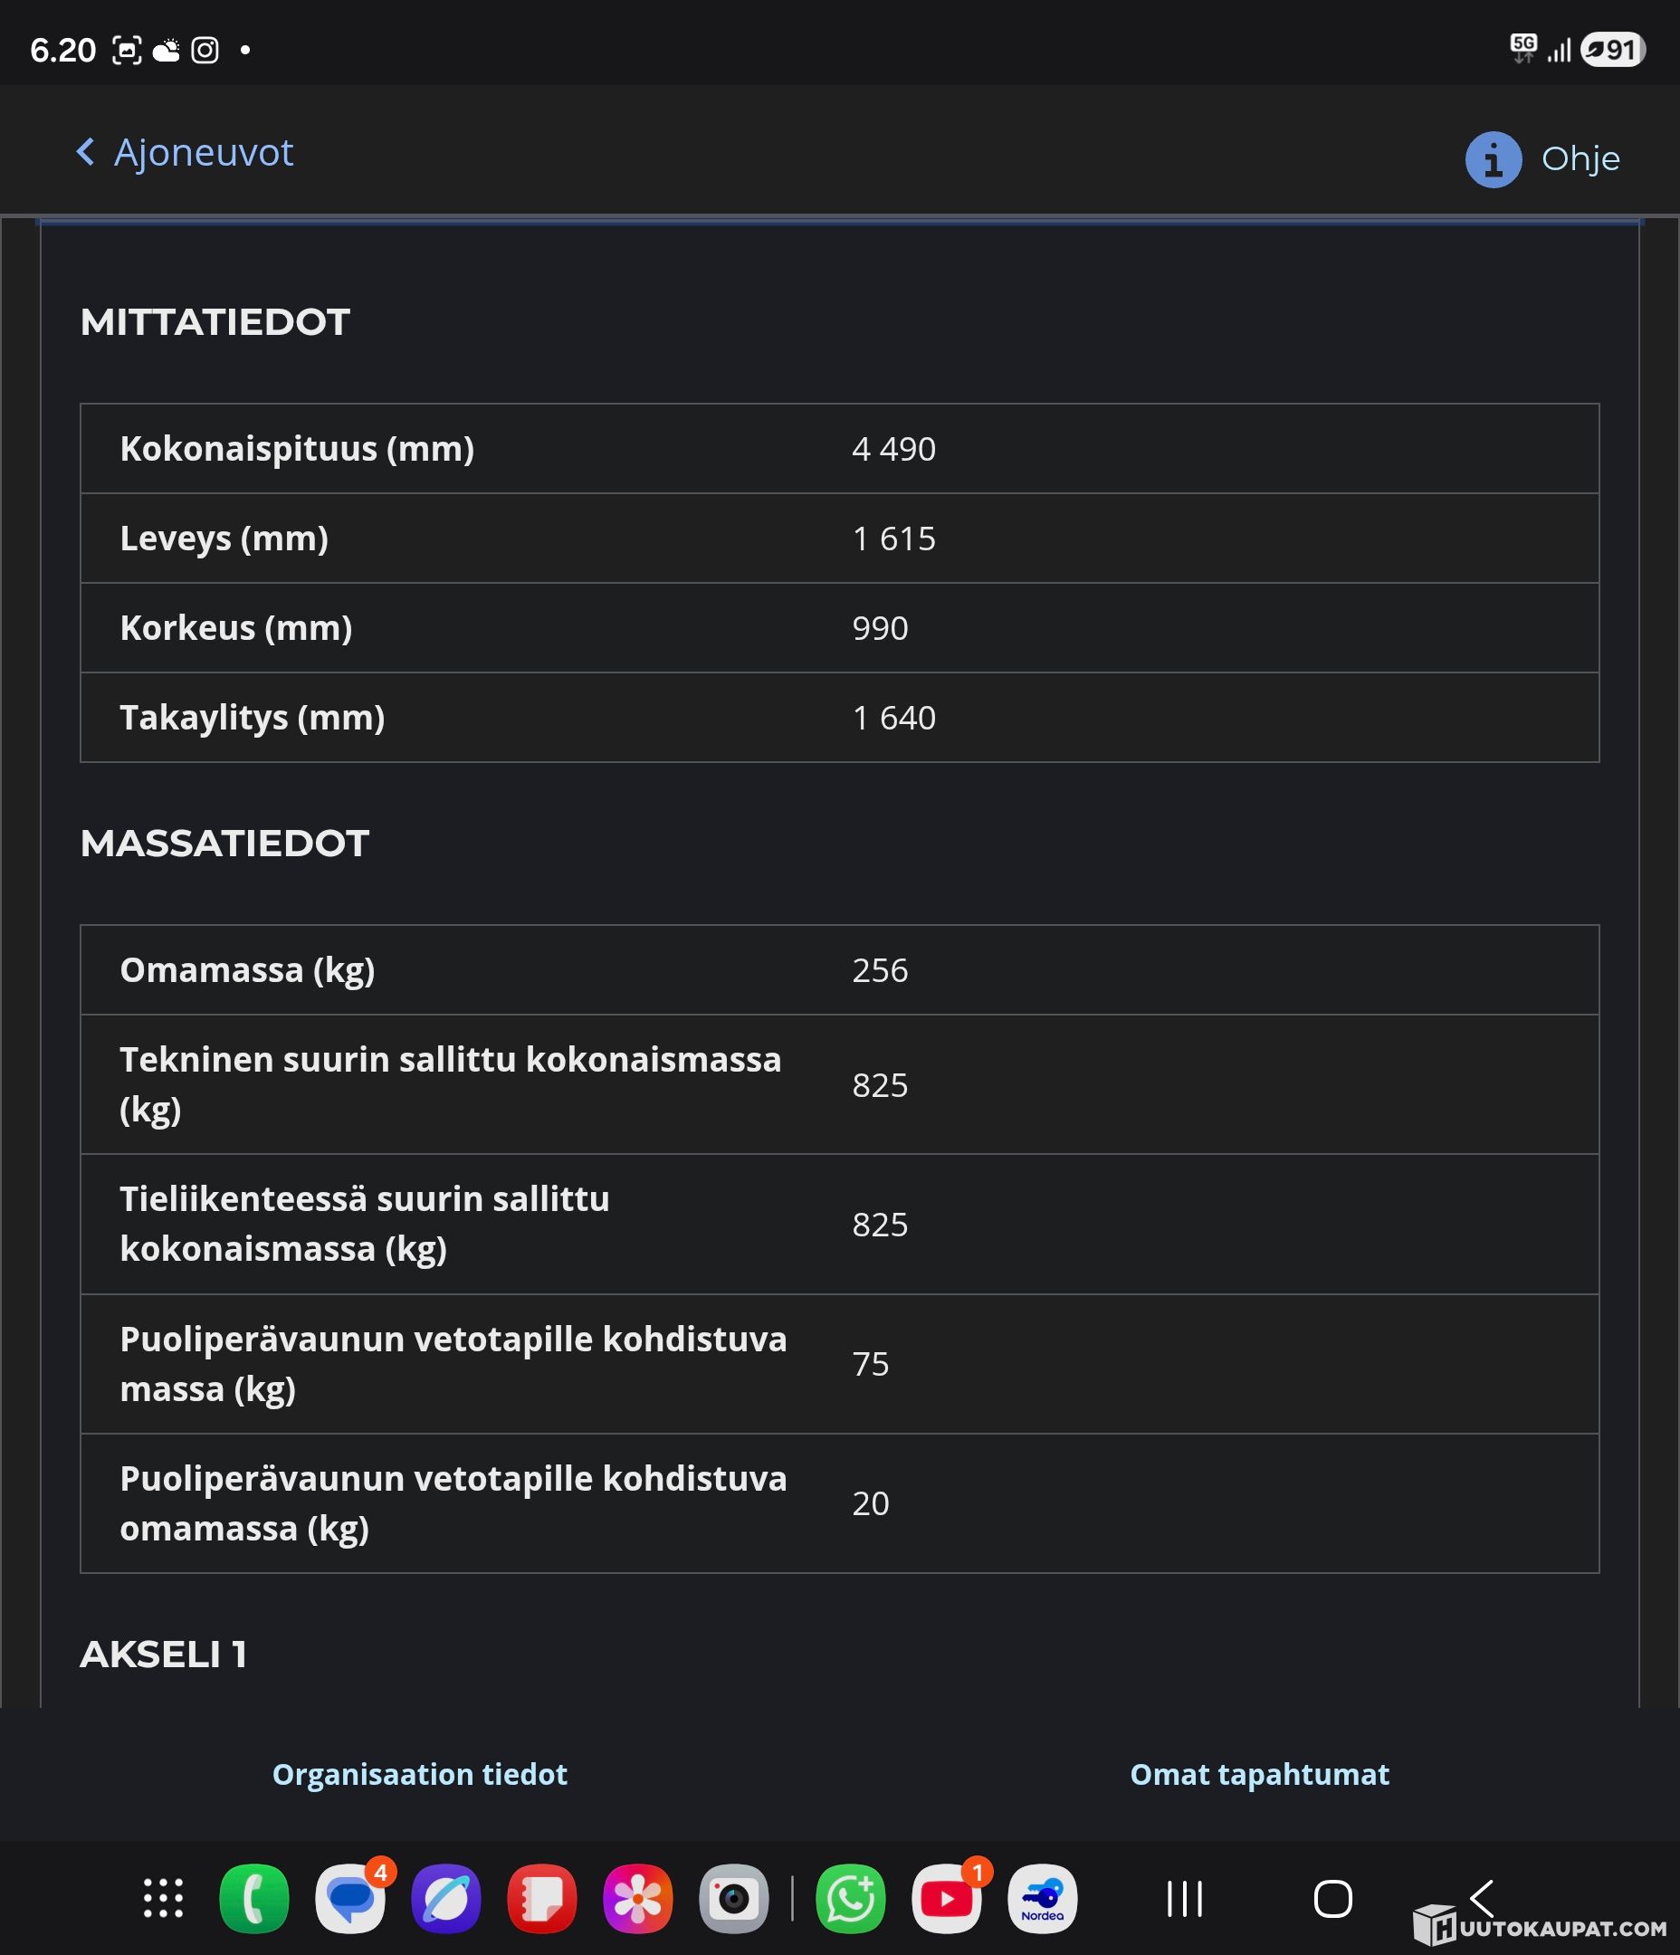Screen dimensions: 1680x1955
Task: Open YouTube app with notification badge
Action: coord(947,1898)
